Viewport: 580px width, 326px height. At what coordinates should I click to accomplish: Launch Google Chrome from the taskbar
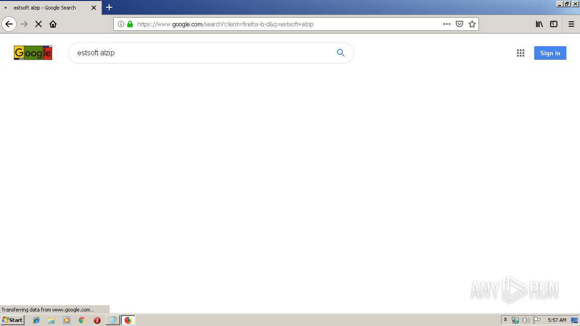point(82,320)
